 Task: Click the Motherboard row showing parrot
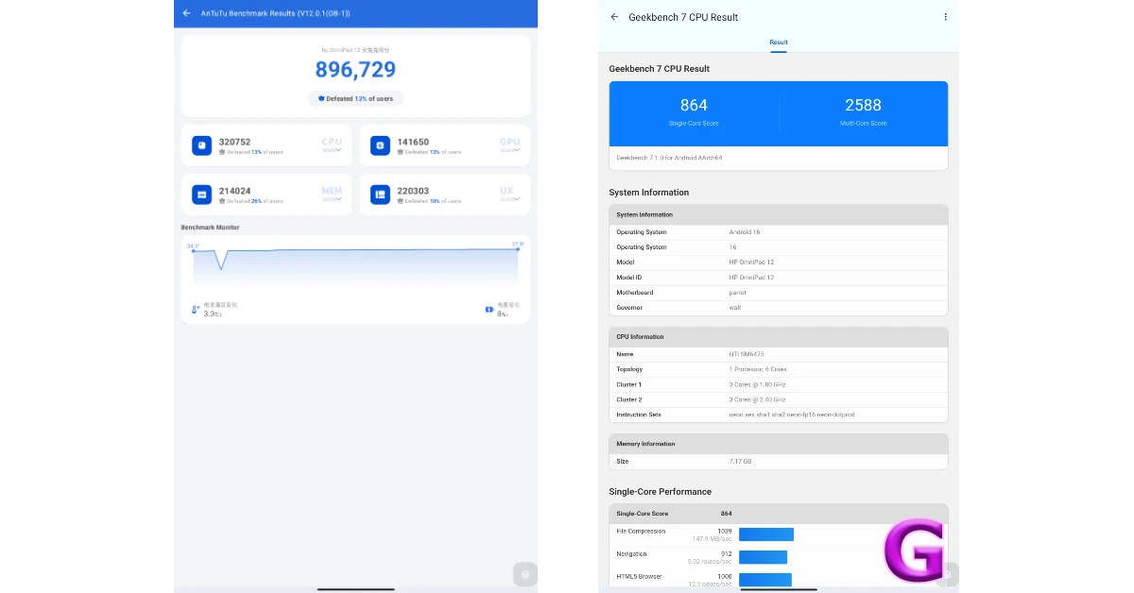tap(779, 293)
